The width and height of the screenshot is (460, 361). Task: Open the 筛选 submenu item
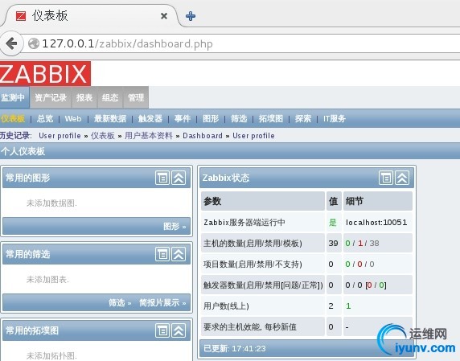[x=239, y=118]
